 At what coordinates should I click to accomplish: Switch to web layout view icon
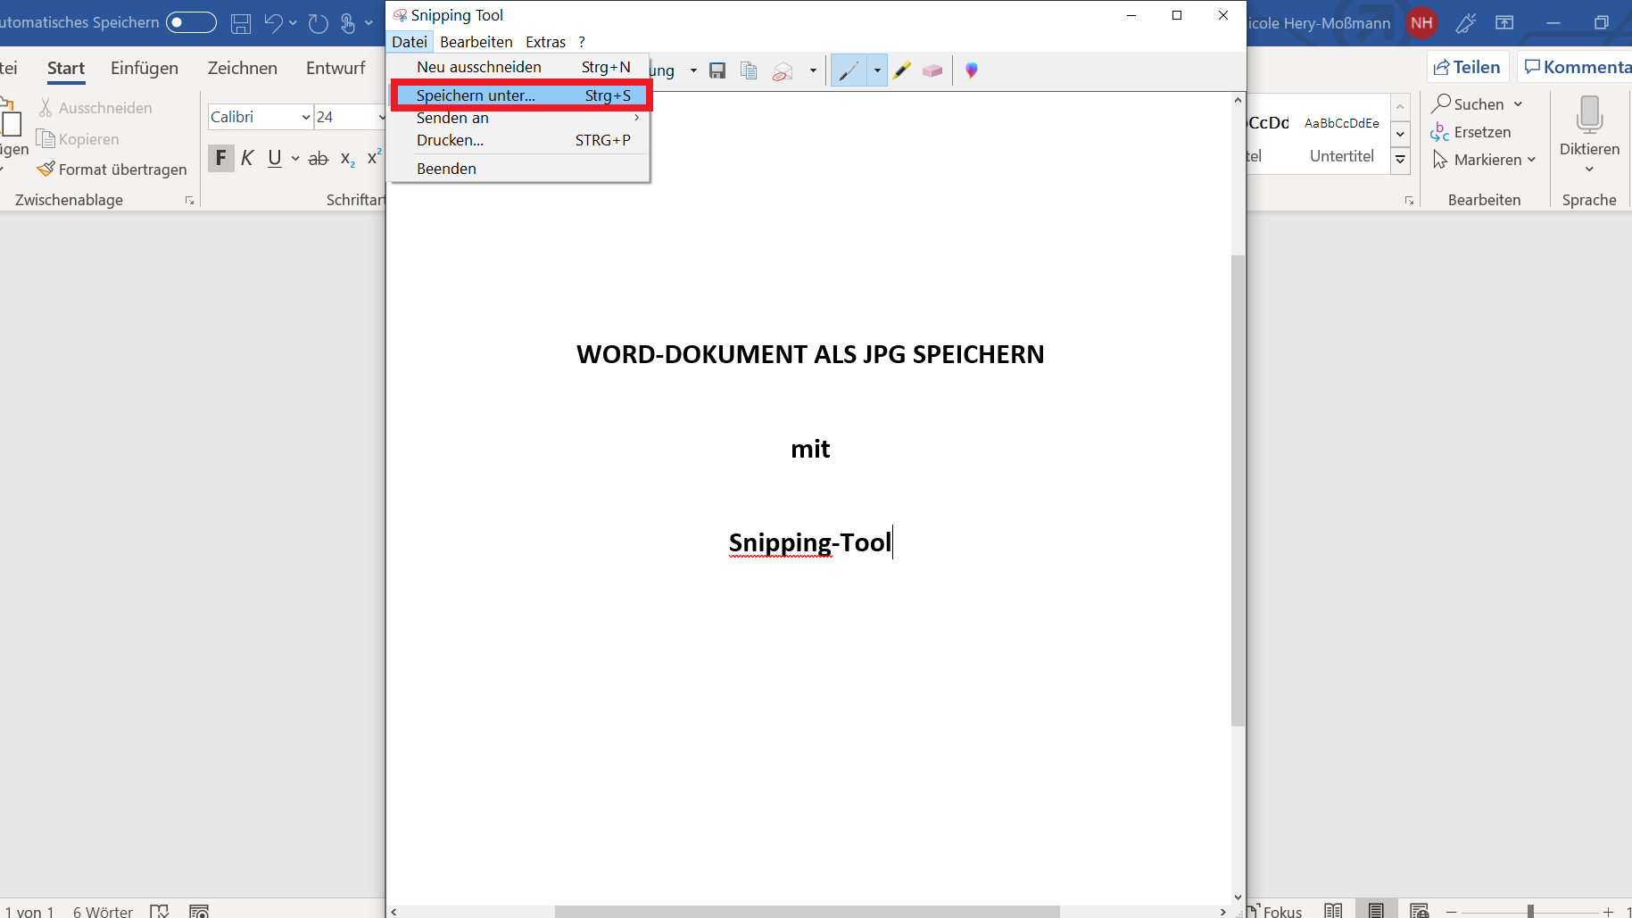[x=1419, y=911]
